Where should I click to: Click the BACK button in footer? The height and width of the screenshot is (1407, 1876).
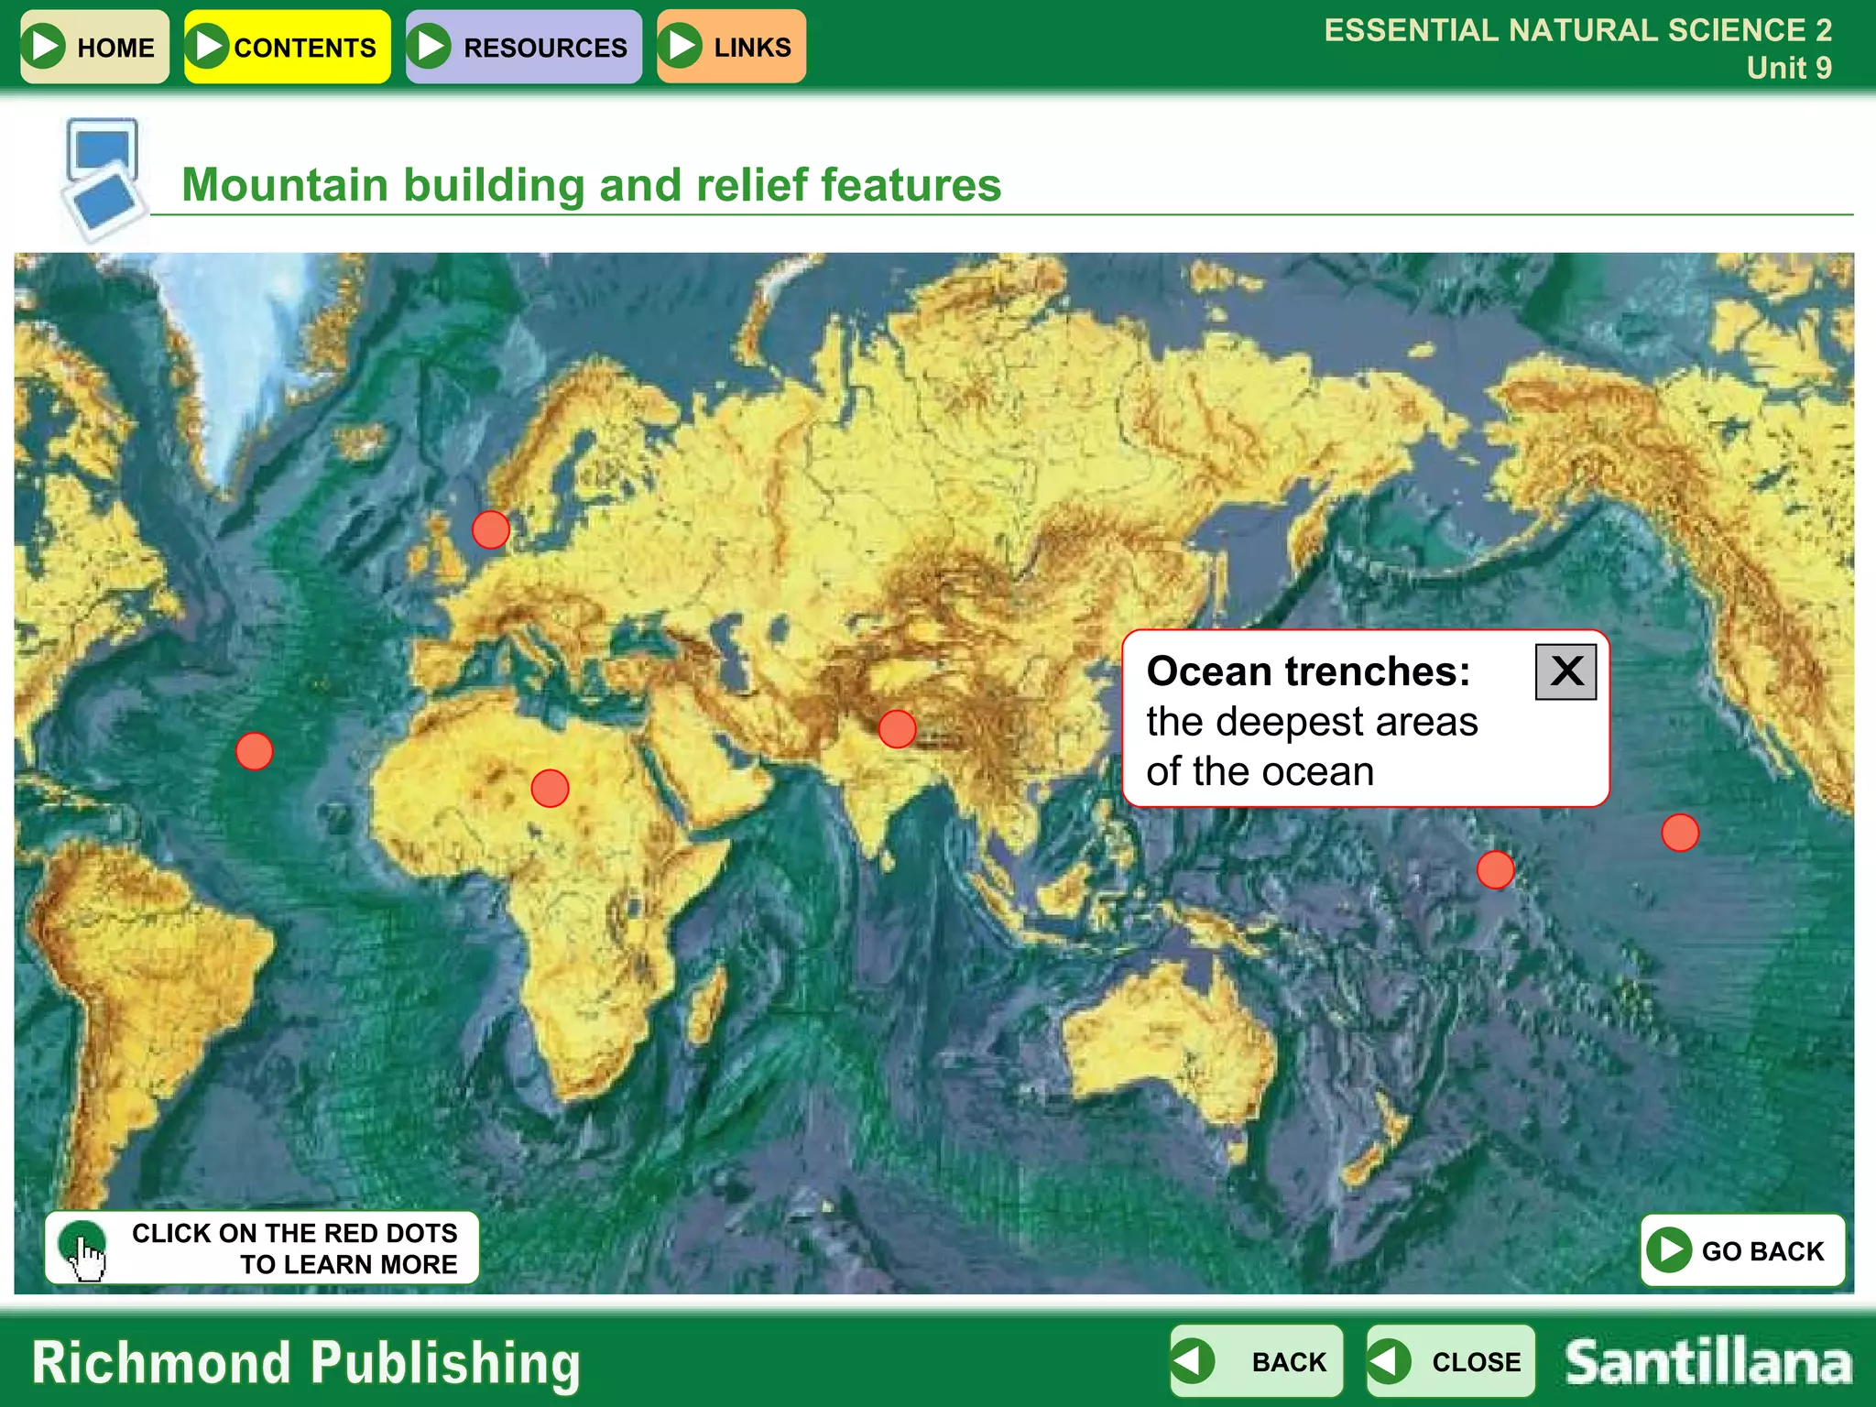pyautogui.click(x=1256, y=1361)
